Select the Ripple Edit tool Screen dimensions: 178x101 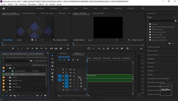(x=52, y=62)
